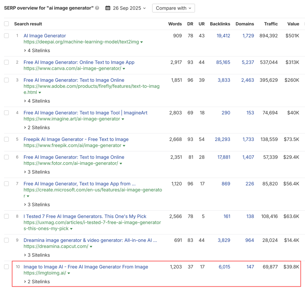
Task: Click the 85,165 backlinks number for Canva
Action: click(x=223, y=62)
